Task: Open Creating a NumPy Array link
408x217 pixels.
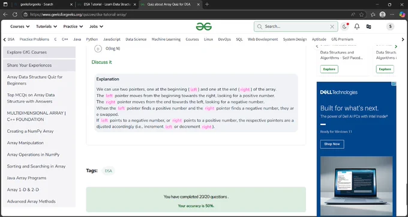Action: click(30, 131)
